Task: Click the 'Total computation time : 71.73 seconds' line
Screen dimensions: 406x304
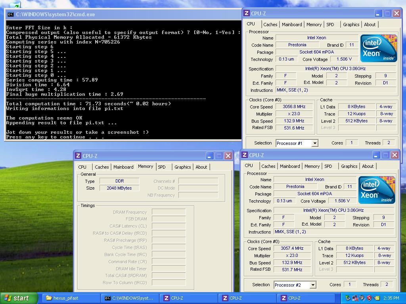Action: 88,104
